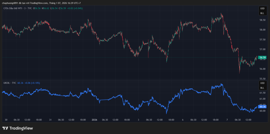Select the USD label in the UKOIL pane
270x134 pixels.
point(262,83)
